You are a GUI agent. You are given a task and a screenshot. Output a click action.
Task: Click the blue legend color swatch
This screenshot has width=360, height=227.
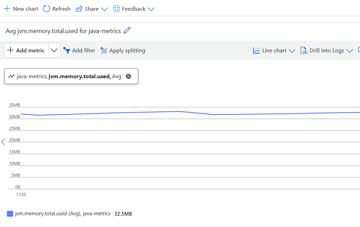tap(10, 214)
